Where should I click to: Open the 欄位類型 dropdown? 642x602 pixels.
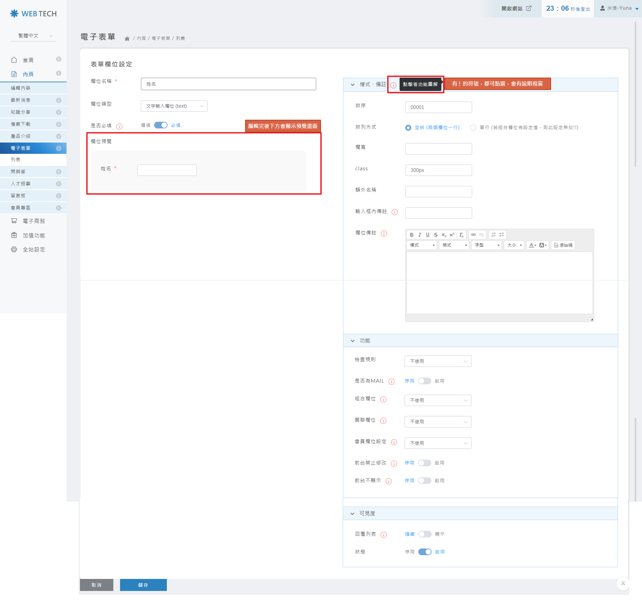click(174, 106)
